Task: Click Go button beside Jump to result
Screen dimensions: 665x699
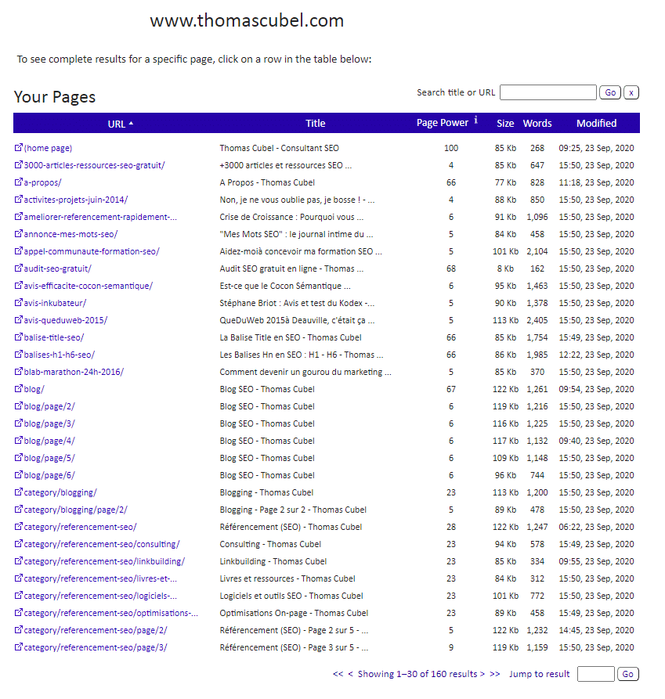Action: coord(628,674)
